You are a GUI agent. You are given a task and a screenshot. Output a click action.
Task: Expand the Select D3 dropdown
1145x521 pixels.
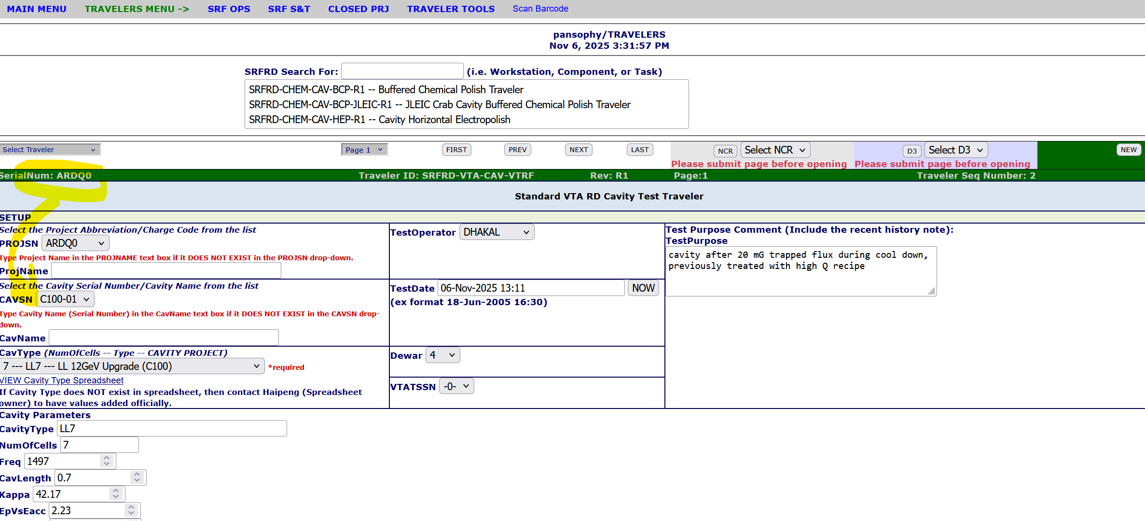[955, 150]
